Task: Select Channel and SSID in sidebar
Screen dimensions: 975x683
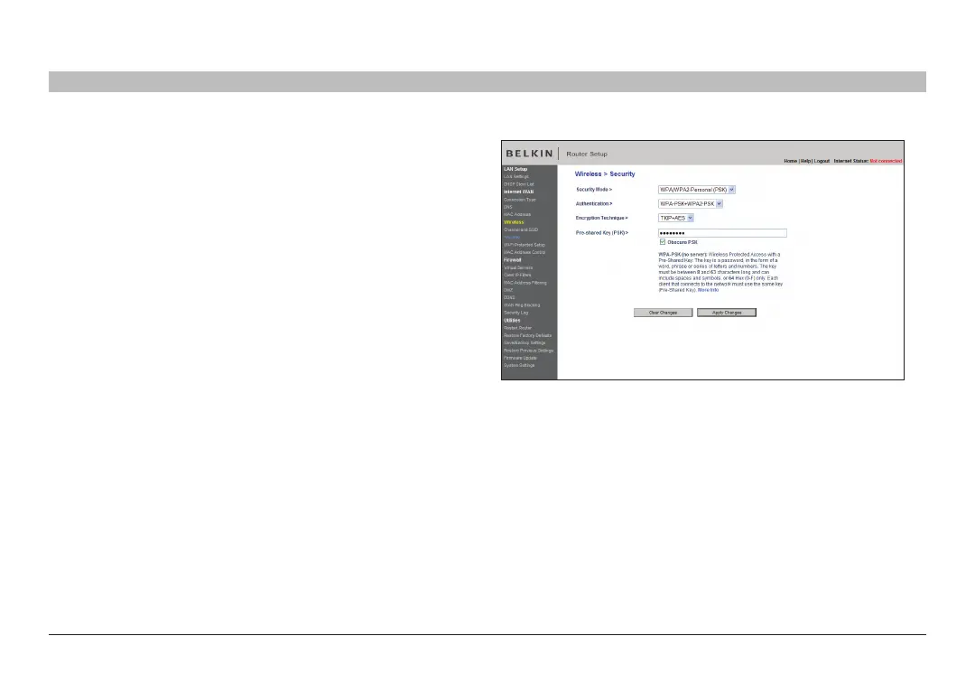Action: point(521,230)
